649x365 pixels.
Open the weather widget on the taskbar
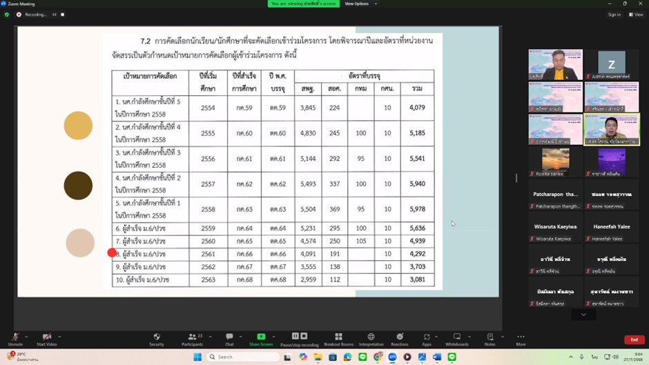pyautogui.click(x=23, y=357)
